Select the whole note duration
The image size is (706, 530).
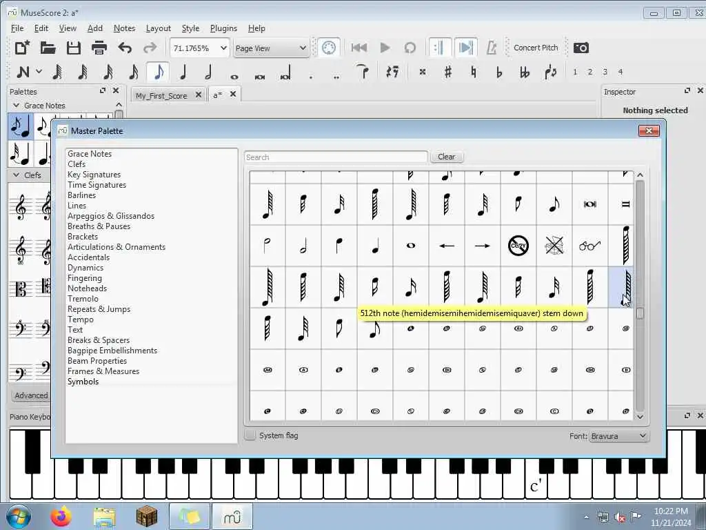coord(234,77)
